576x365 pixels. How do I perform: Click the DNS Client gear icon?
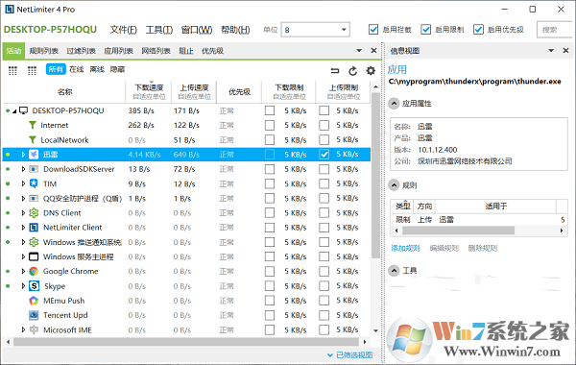point(34,213)
